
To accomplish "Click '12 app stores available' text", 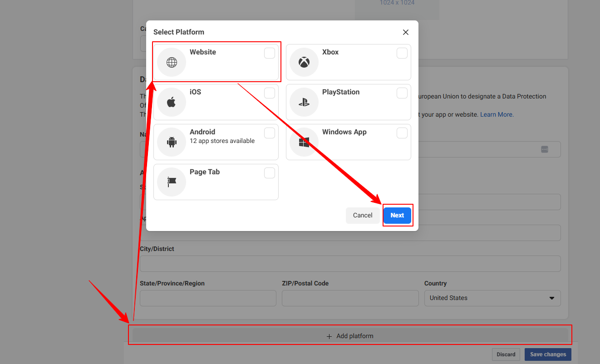I will coord(222,141).
